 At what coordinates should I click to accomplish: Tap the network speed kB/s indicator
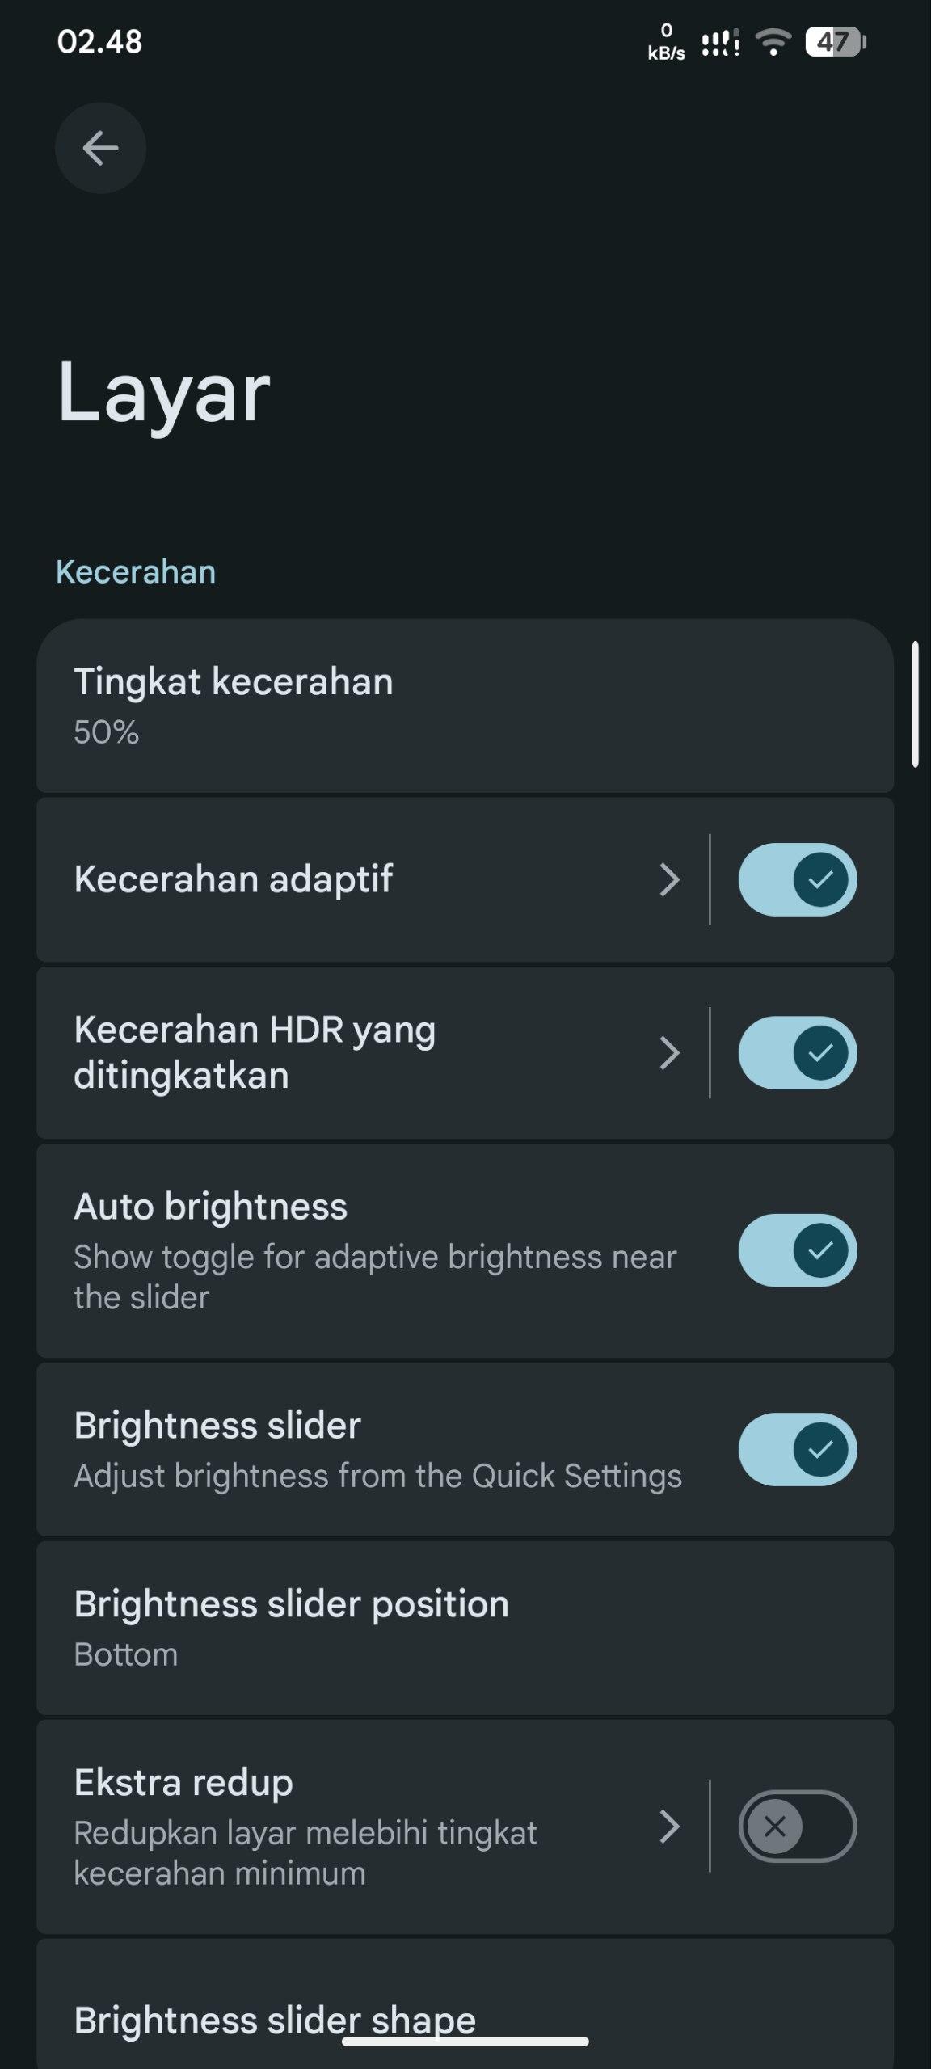(x=666, y=42)
